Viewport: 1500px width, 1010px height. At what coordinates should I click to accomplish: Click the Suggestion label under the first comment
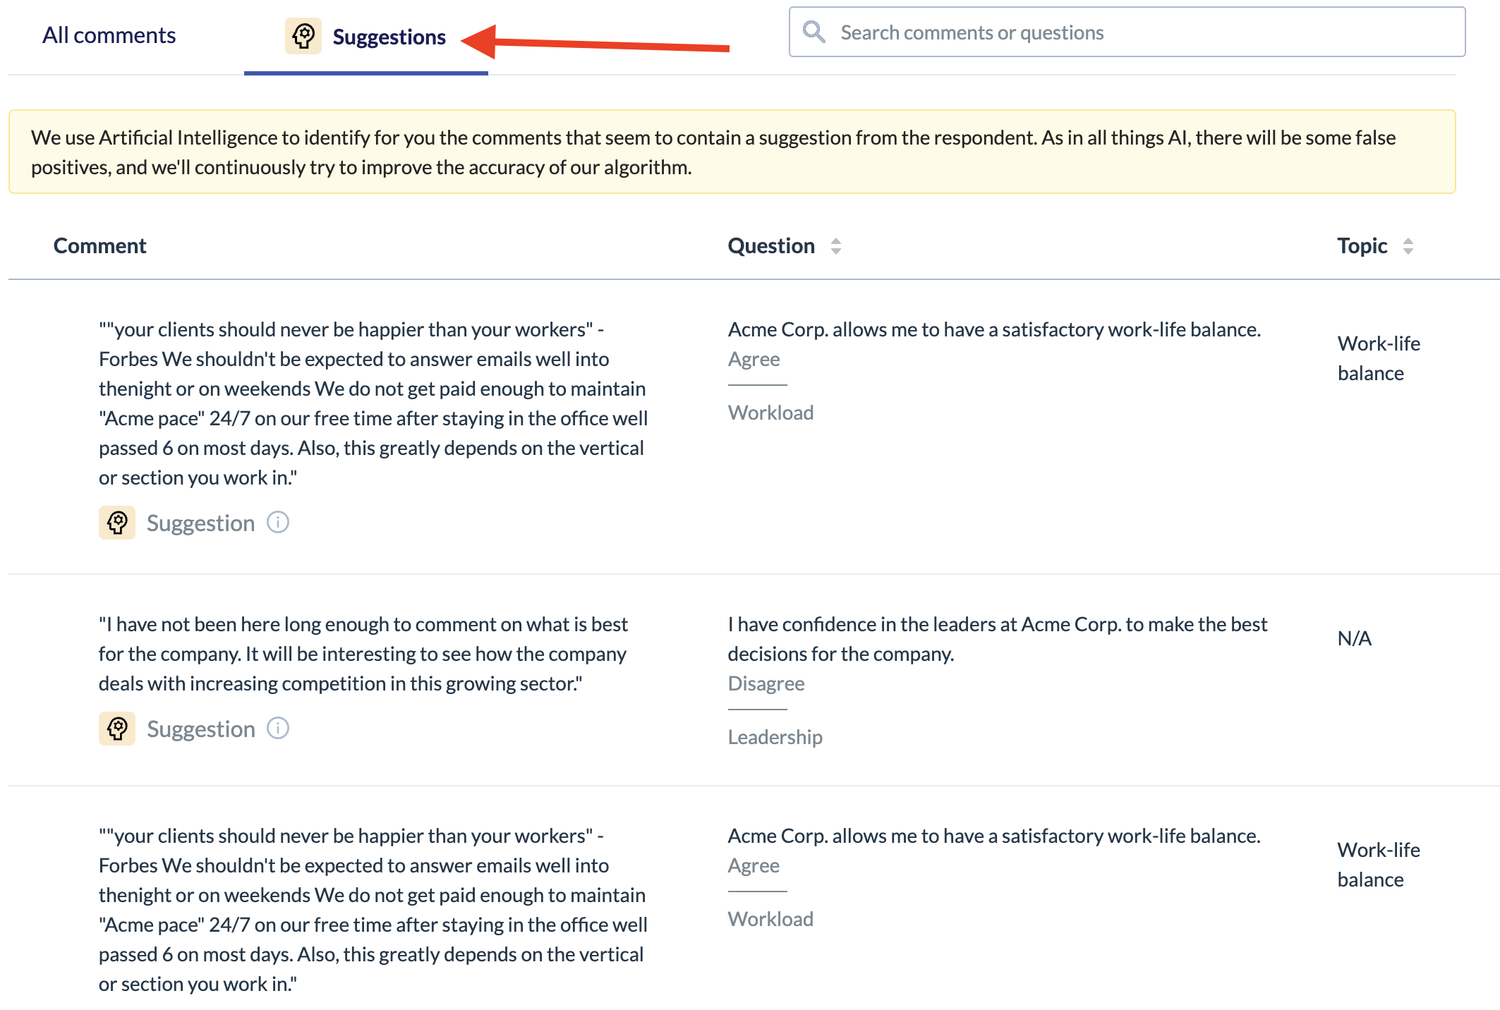point(200,523)
